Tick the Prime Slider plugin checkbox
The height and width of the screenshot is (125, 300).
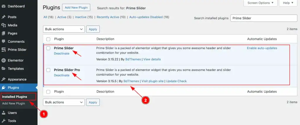tap(48, 48)
